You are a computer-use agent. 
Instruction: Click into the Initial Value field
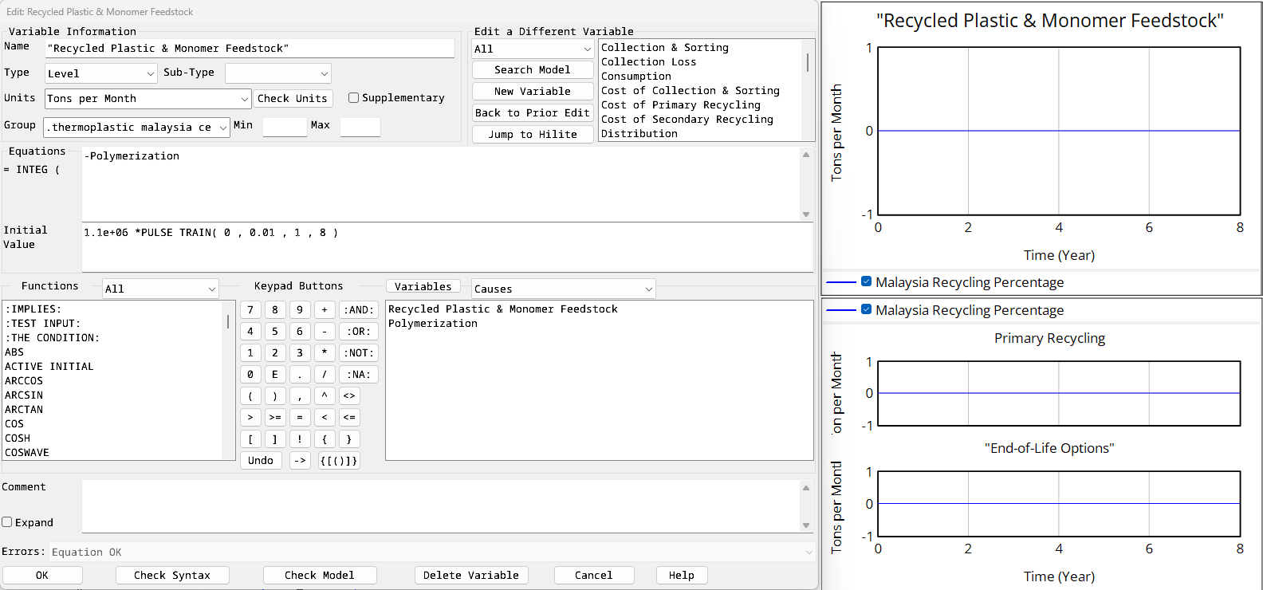pyautogui.click(x=447, y=248)
